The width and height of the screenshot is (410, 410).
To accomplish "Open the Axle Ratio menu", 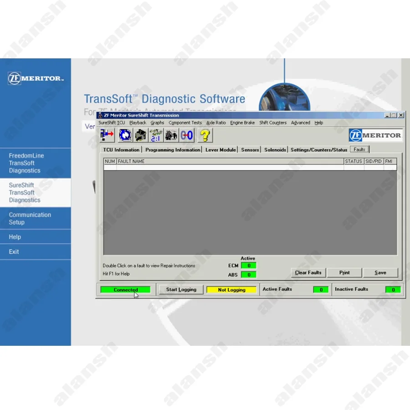I will pyautogui.click(x=216, y=123).
